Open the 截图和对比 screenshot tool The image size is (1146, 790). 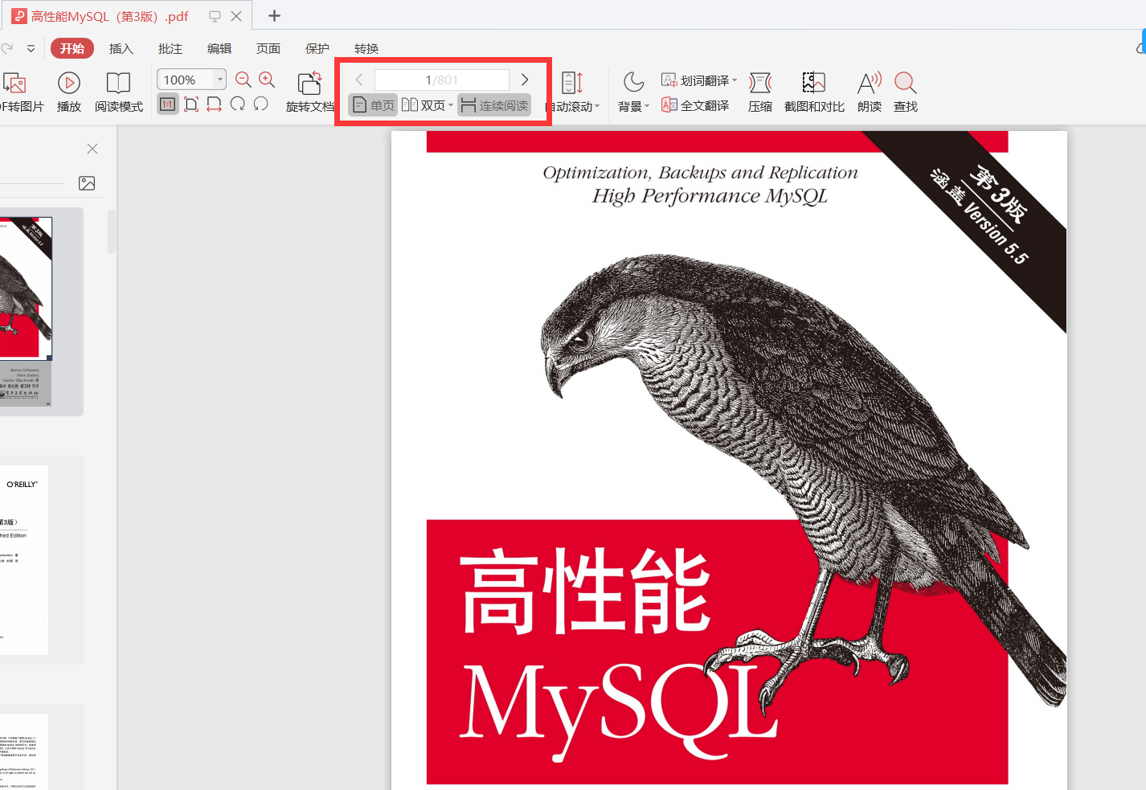(814, 90)
